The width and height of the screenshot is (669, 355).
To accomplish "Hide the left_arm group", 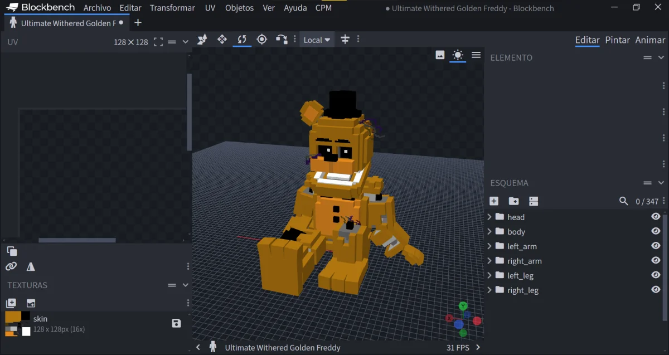I will coord(656,246).
